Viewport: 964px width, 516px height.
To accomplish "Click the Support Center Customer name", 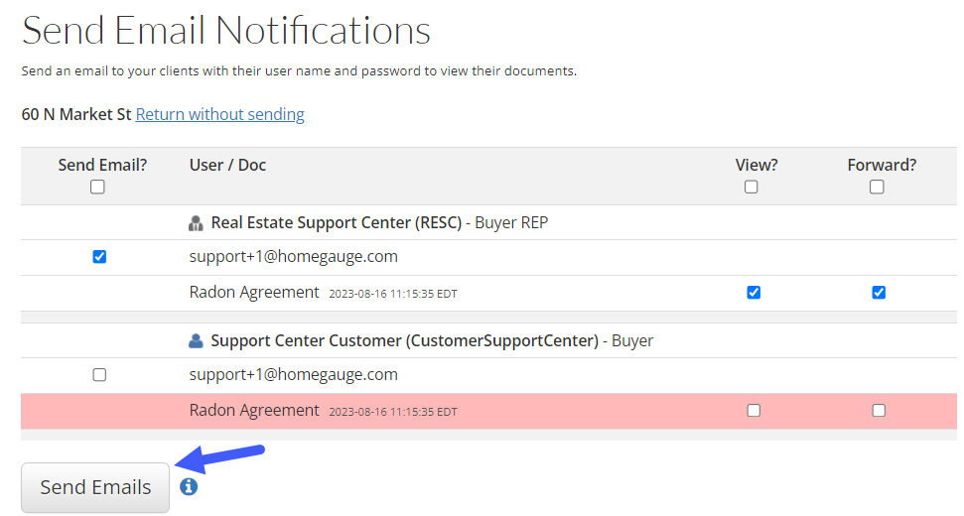I will tap(405, 340).
